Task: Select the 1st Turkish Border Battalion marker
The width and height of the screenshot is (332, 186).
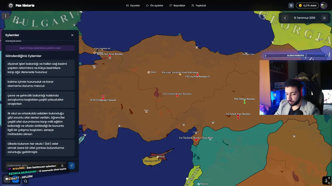Action: click(x=196, y=140)
